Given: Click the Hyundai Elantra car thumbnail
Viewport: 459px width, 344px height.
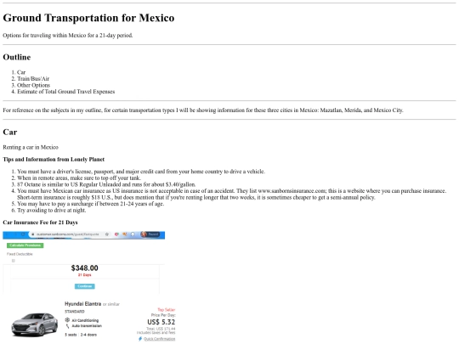Looking at the screenshot, I should pyautogui.click(x=34, y=324).
